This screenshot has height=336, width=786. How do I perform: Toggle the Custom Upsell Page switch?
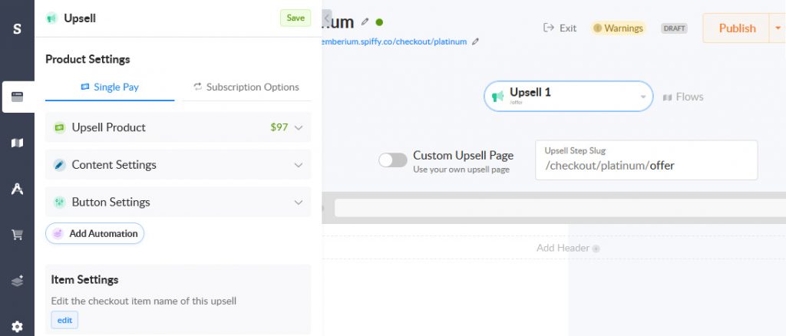coord(393,160)
